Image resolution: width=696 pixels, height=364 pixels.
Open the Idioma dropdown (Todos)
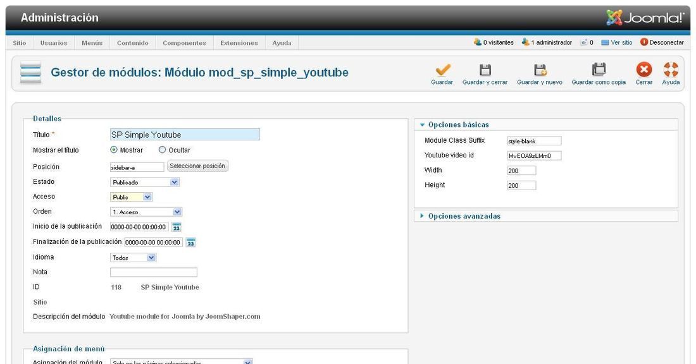tap(133, 258)
